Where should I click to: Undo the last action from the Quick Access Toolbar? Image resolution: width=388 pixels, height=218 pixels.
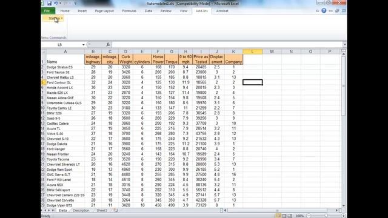56,4
